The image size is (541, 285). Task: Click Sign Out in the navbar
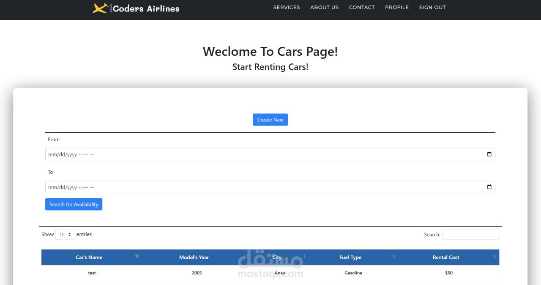[432, 7]
